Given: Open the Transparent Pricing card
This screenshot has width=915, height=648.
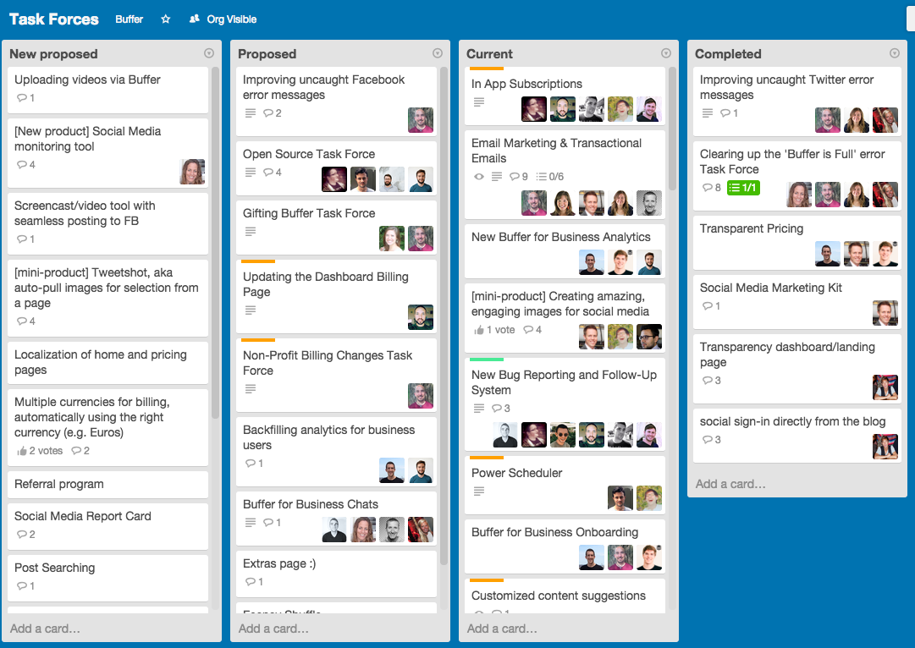Looking at the screenshot, I should pyautogui.click(x=797, y=243).
